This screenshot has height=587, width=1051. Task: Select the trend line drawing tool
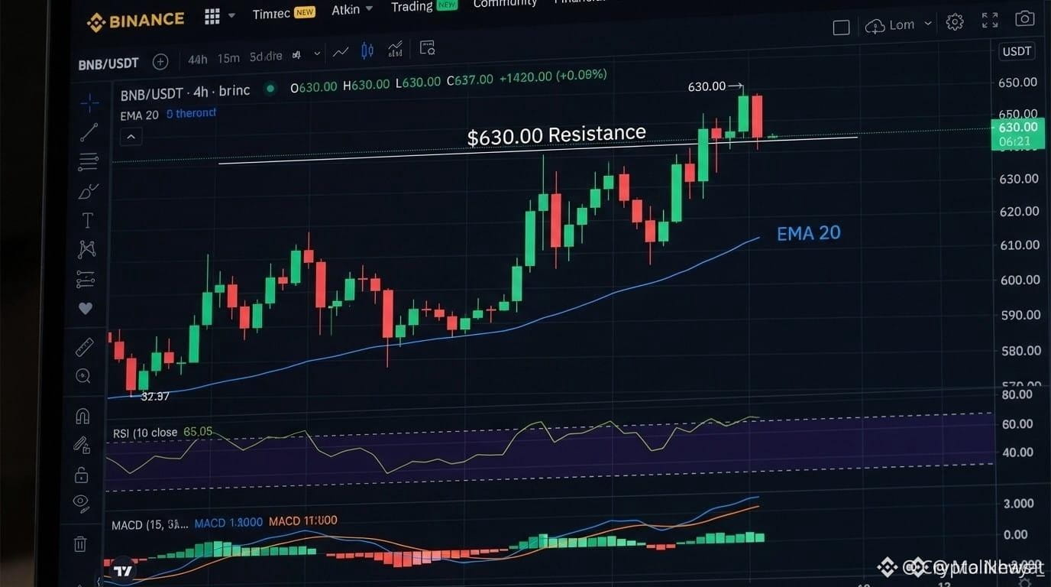[89, 132]
